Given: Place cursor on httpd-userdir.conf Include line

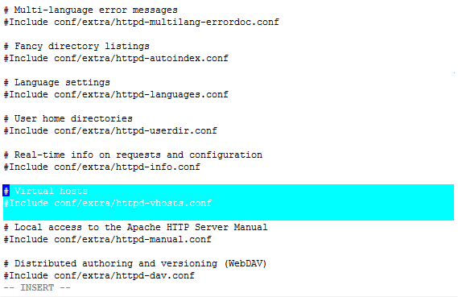Looking at the screenshot, I should [x=110, y=131].
